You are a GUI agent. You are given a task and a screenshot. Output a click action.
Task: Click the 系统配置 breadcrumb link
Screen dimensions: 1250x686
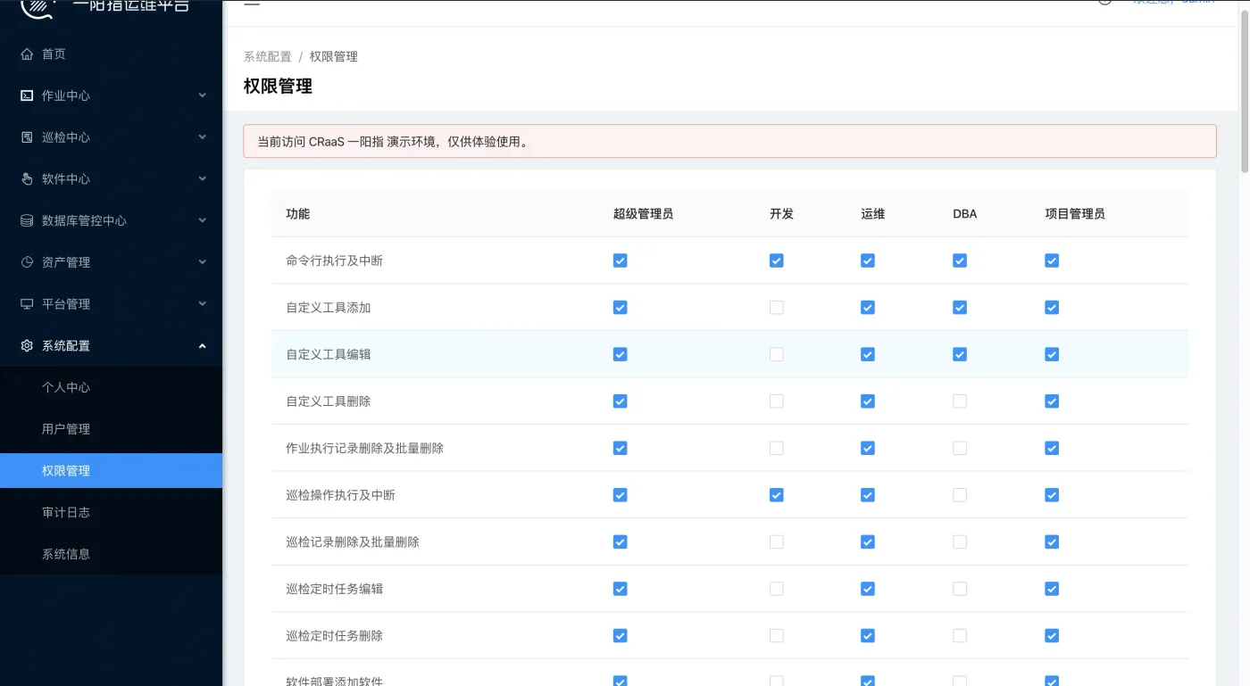[268, 56]
